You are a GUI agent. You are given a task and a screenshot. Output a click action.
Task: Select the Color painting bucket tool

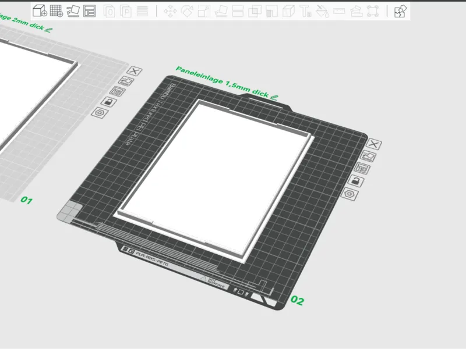323,11
